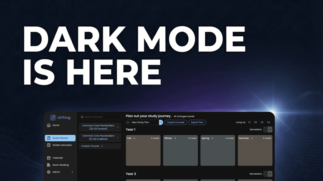323x181 pixels.
Task: Click the Export Plan button
Action: pyautogui.click(x=197, y=122)
